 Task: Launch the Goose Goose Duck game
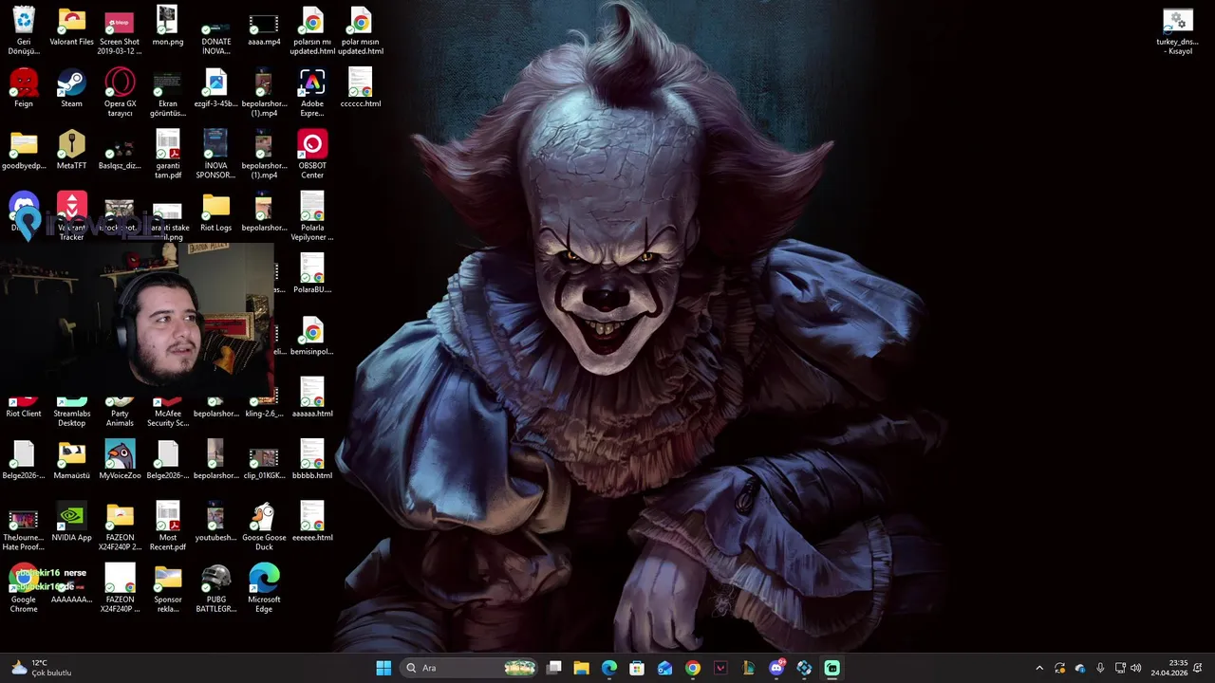(264, 526)
